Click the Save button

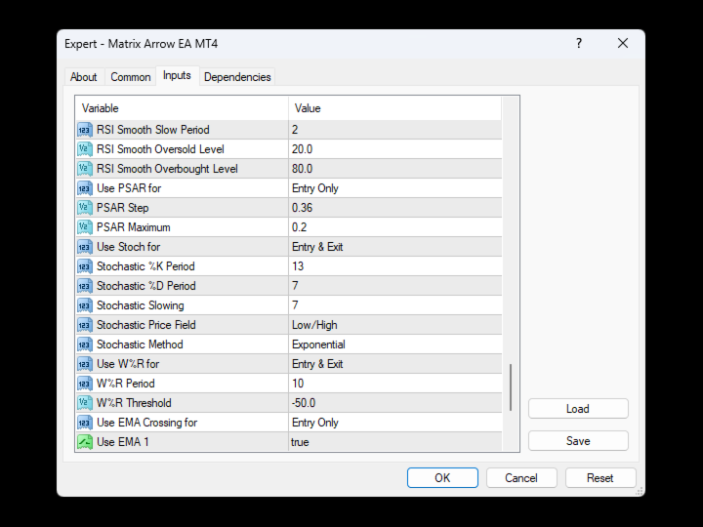point(578,441)
